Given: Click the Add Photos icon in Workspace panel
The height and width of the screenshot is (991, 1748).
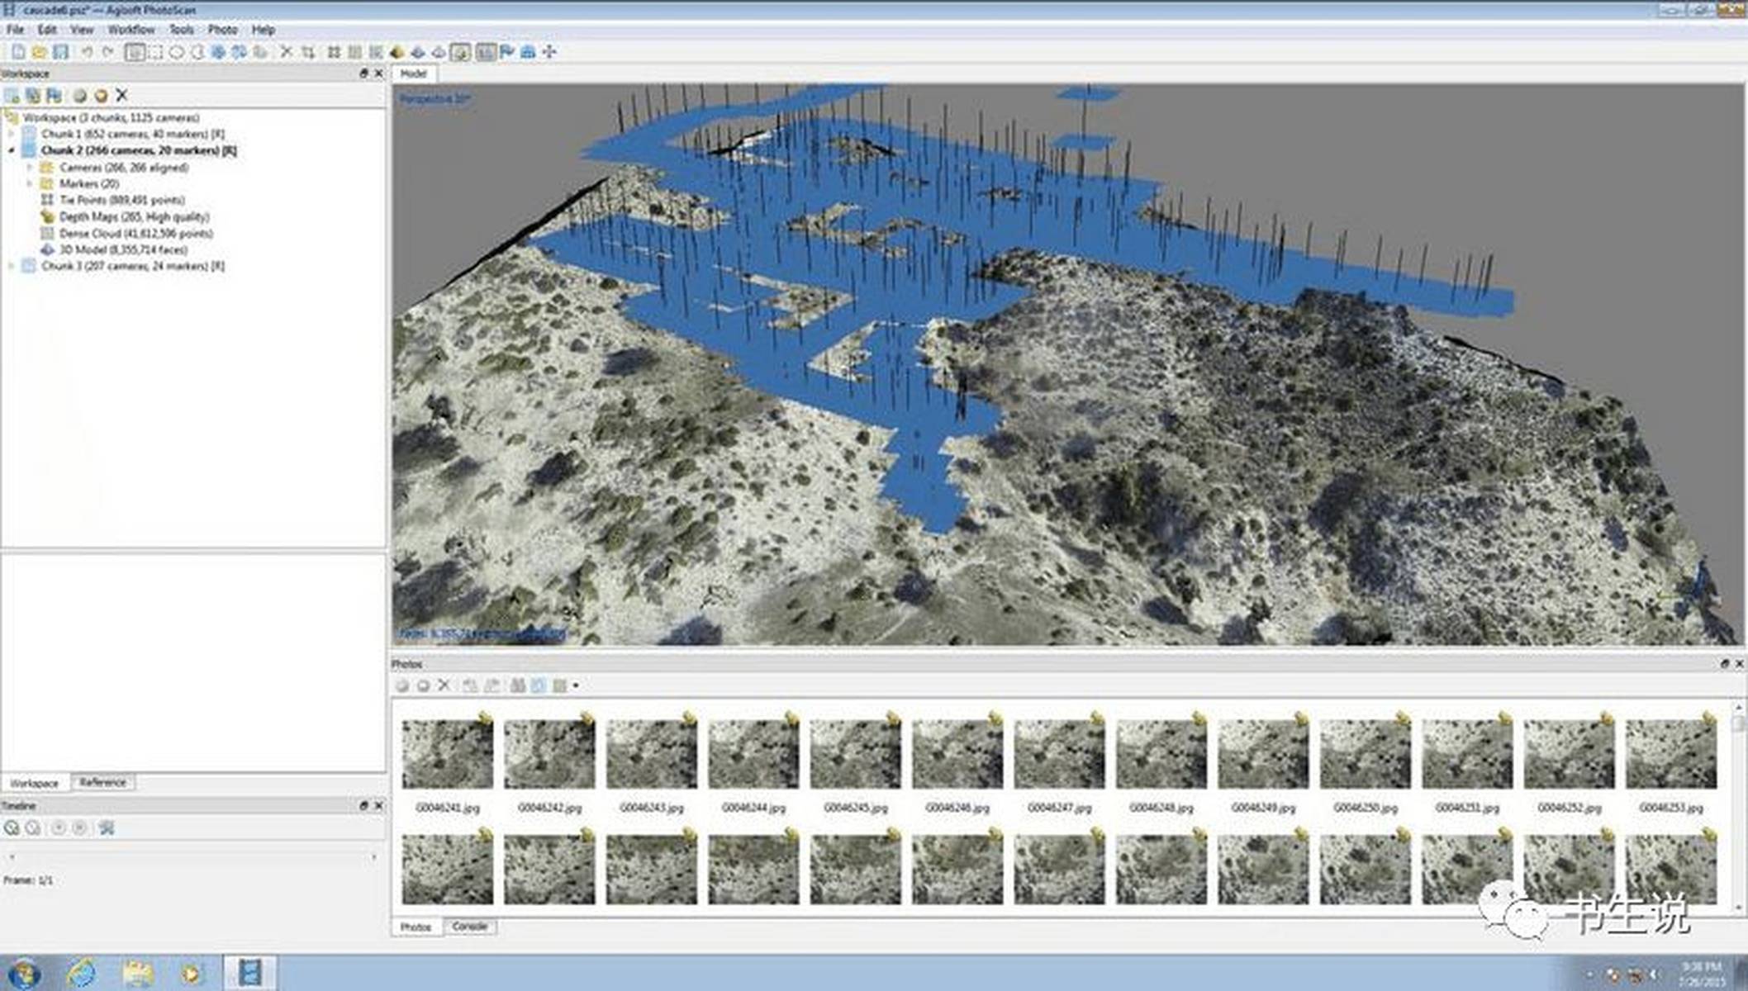Looking at the screenshot, I should (34, 96).
